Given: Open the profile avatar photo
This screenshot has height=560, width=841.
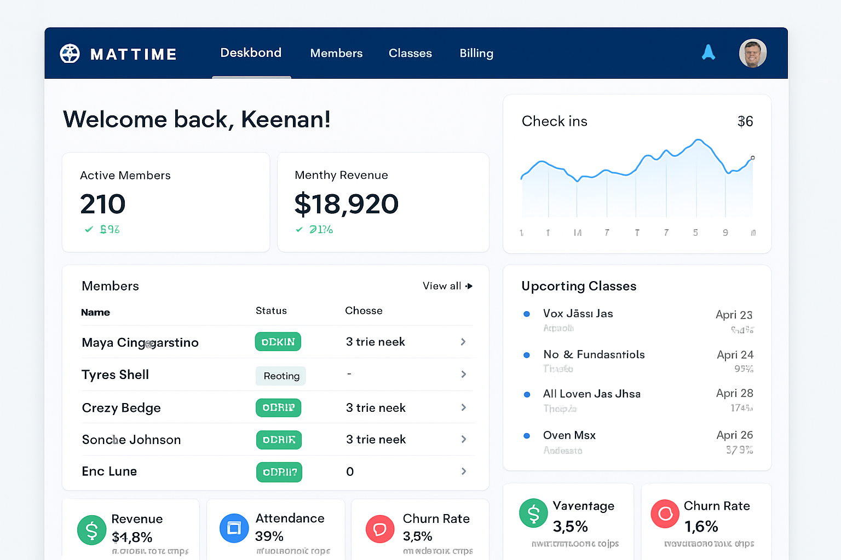Looking at the screenshot, I should [753, 53].
